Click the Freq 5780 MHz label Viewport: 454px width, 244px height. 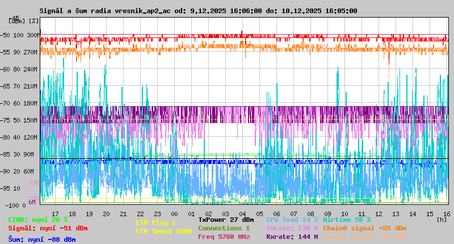224,237
